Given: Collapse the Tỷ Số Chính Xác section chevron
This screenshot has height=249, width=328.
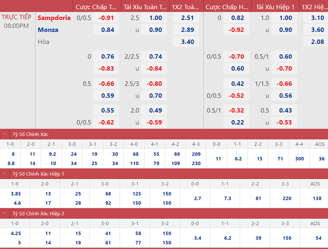Looking at the screenshot, I should 4,134.
